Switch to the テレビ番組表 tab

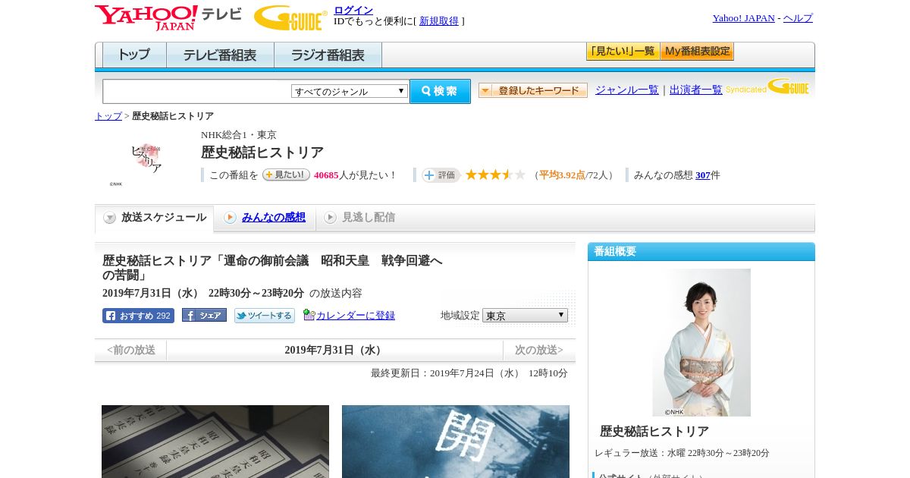coord(220,55)
